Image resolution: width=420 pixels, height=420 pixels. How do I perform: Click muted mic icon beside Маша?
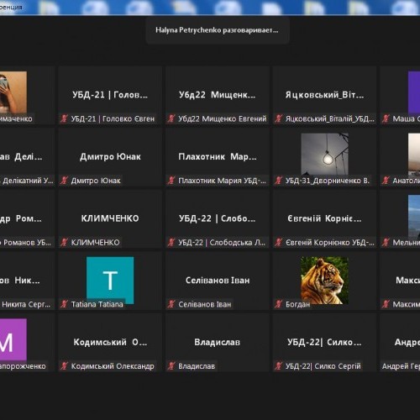click(386, 119)
